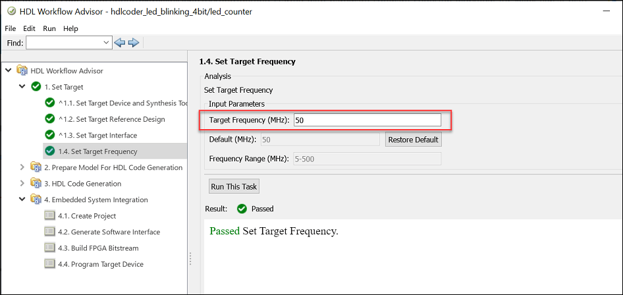Click the Build FPGA Bitstream task icon

[49, 248]
